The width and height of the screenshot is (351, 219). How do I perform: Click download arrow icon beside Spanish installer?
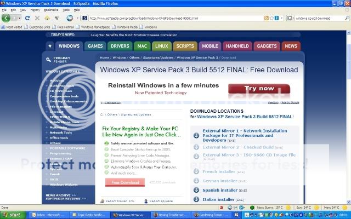click(196, 190)
